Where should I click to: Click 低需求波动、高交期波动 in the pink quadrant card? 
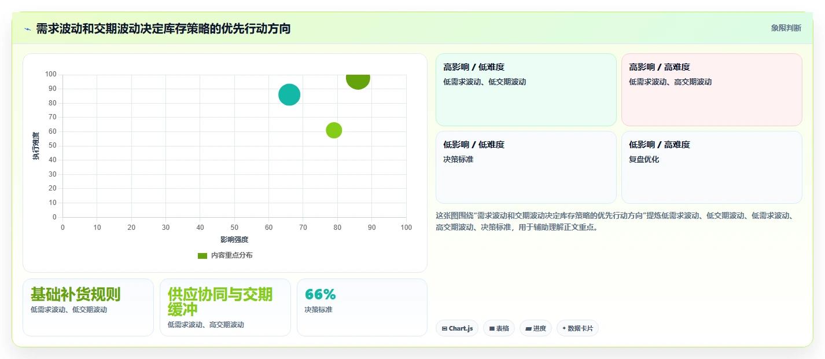[x=670, y=82]
